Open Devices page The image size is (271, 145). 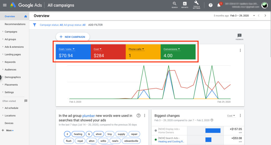point(9,123)
